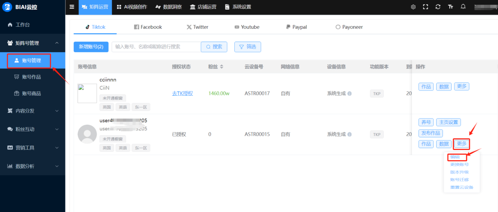
Task: Open 矩阵运营 top menu
Action: (95, 7)
